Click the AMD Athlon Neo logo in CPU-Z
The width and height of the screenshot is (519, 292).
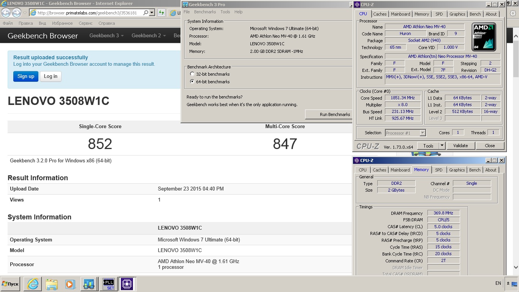coord(484,37)
